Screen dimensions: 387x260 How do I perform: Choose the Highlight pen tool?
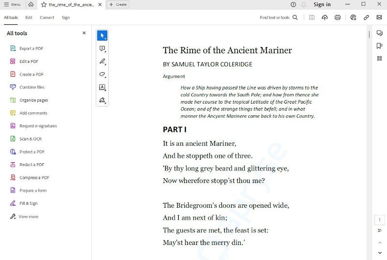pyautogui.click(x=102, y=61)
